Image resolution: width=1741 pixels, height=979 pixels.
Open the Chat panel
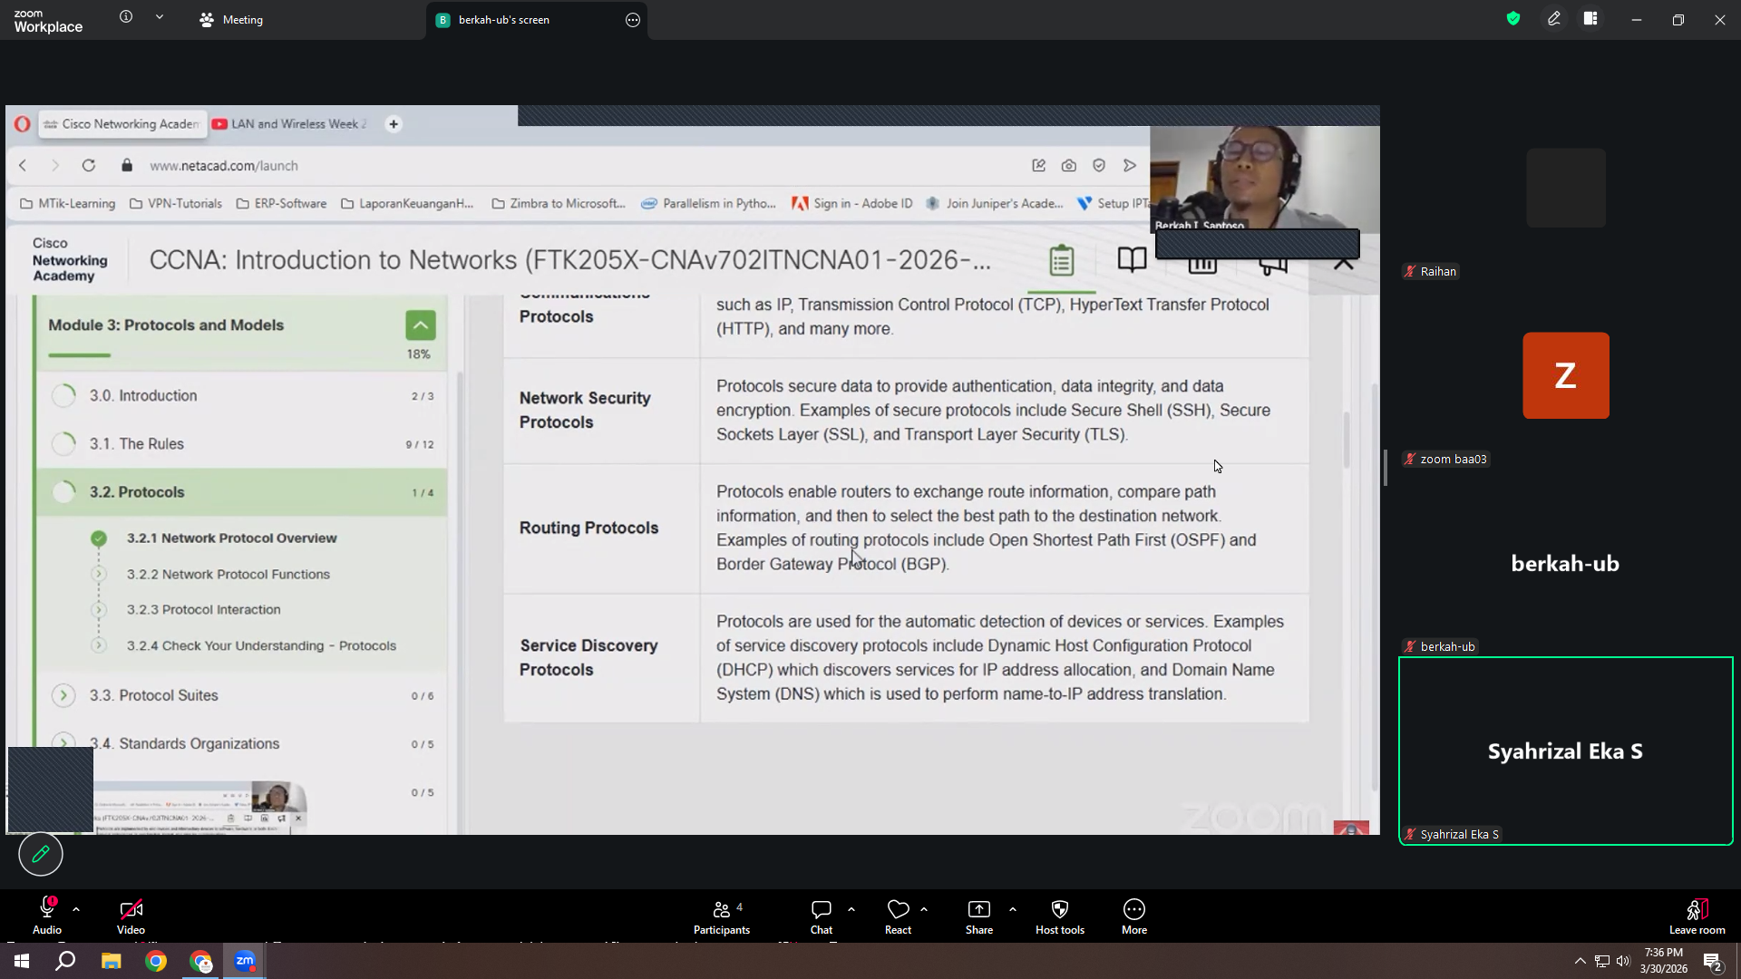(822, 915)
